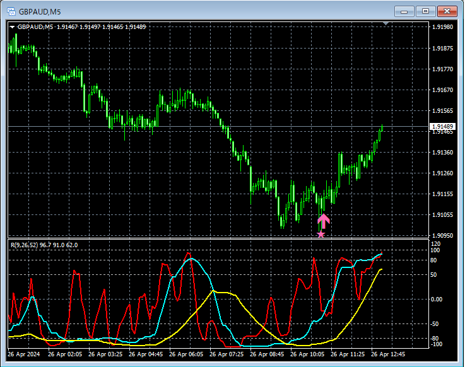Screen dimensions: 465x367
Task: Click price level 1.91980 on scale
Action: tap(442, 27)
